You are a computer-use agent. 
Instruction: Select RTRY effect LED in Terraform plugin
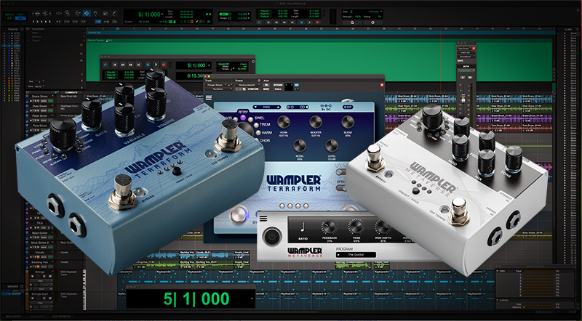(243, 118)
